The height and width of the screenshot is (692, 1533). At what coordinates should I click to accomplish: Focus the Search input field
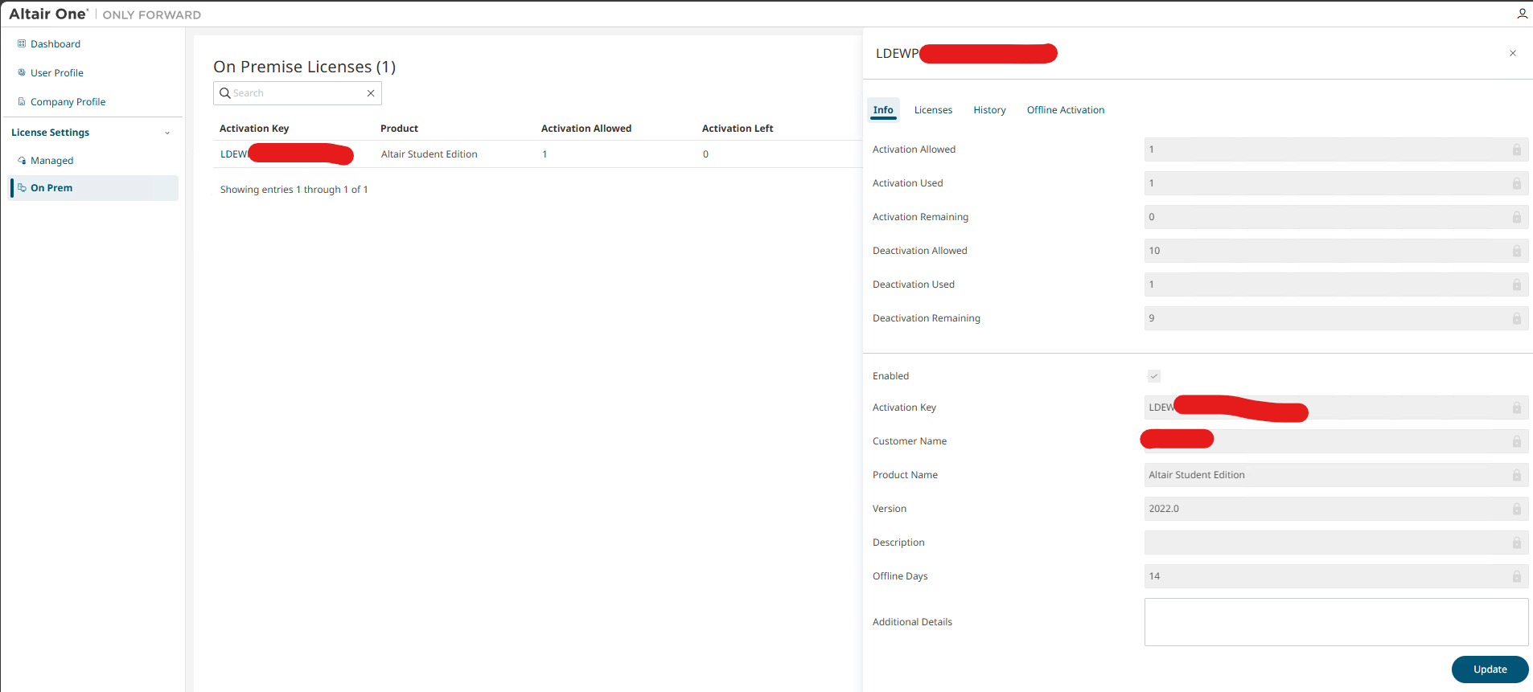[298, 93]
